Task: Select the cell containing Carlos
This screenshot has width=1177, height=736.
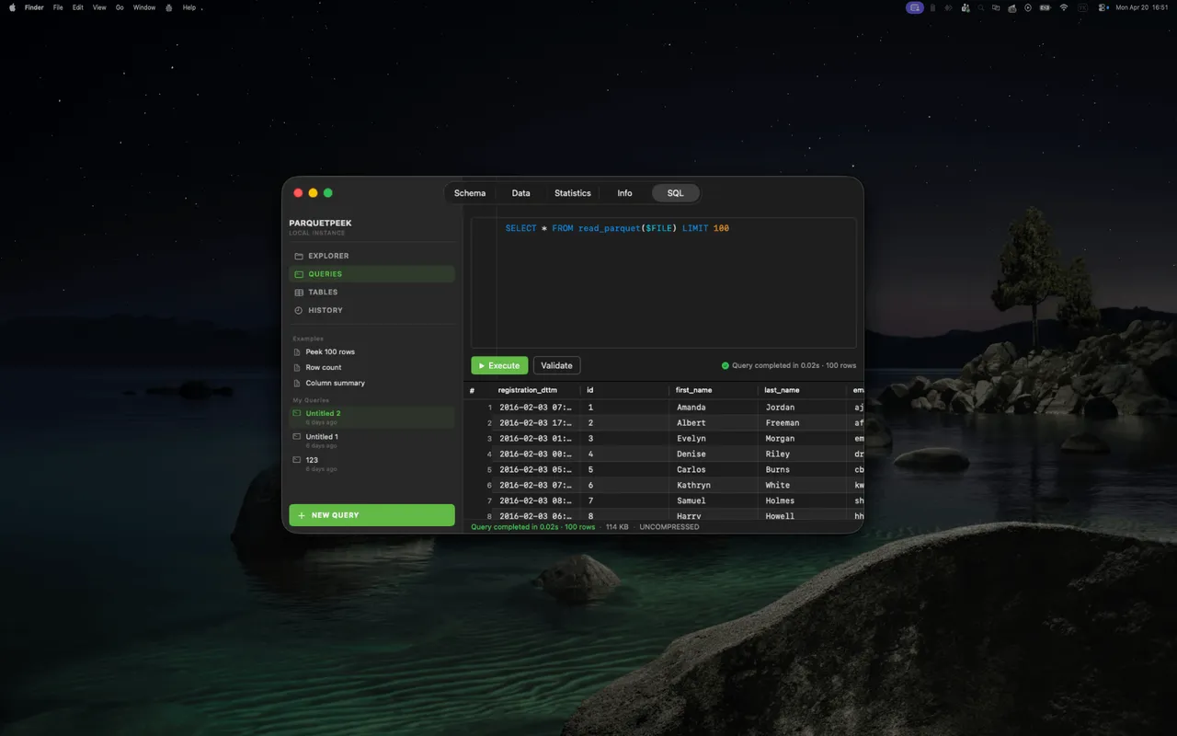Action: point(713,470)
